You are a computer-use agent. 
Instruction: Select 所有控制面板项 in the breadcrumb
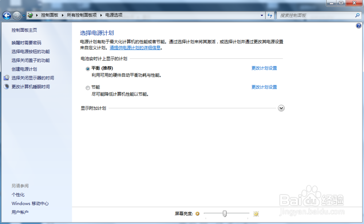pos(82,15)
